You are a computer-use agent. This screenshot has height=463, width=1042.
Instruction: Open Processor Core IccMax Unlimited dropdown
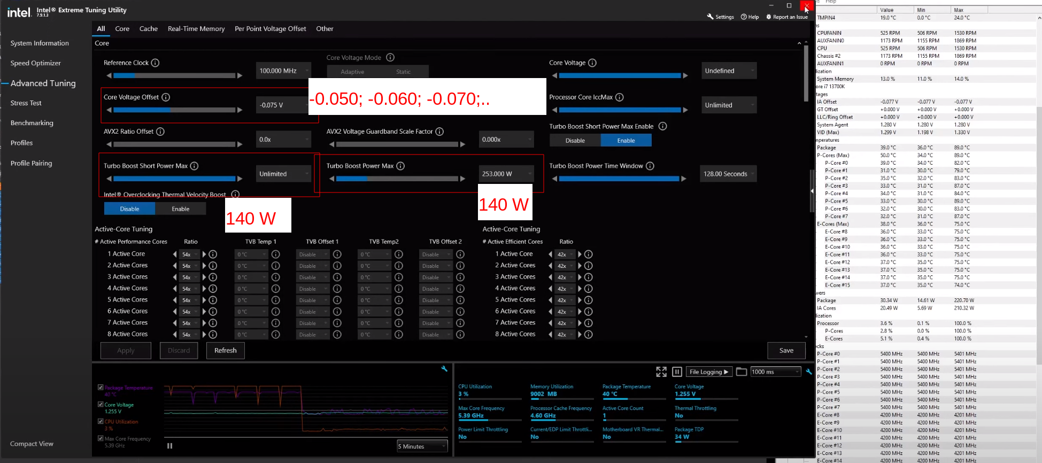coord(729,105)
